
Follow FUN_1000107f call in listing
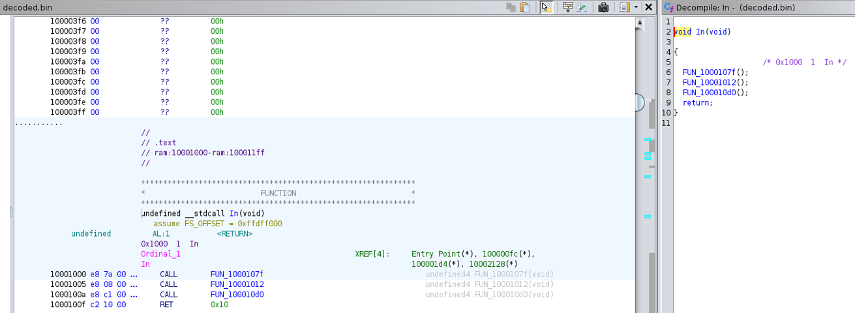click(x=237, y=275)
